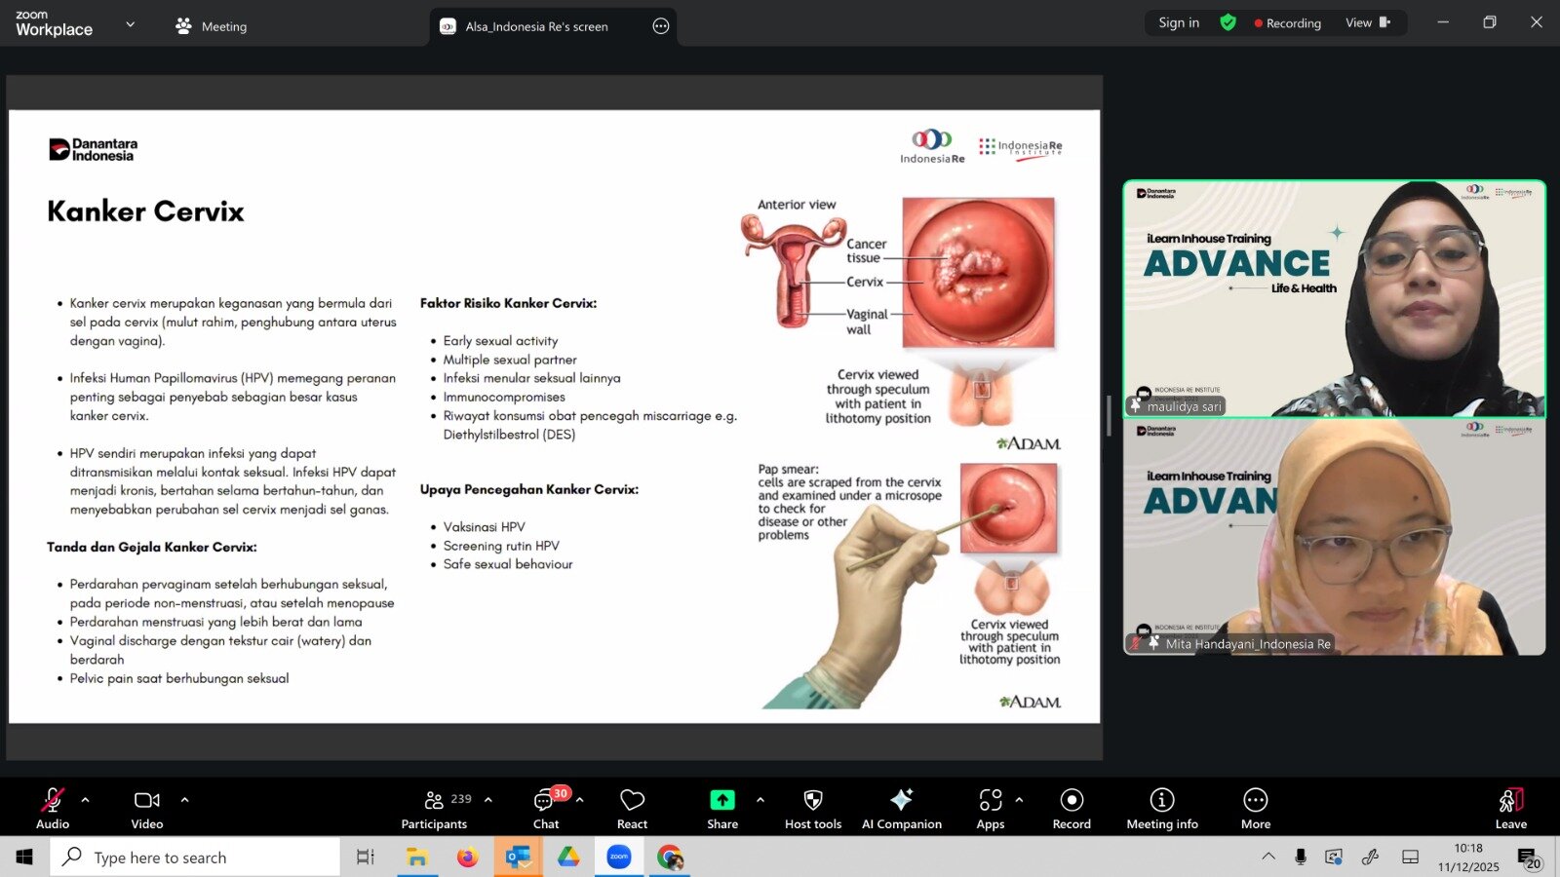Launch the AI Companion
Screen dimensions: 1560x877
(x=902, y=808)
